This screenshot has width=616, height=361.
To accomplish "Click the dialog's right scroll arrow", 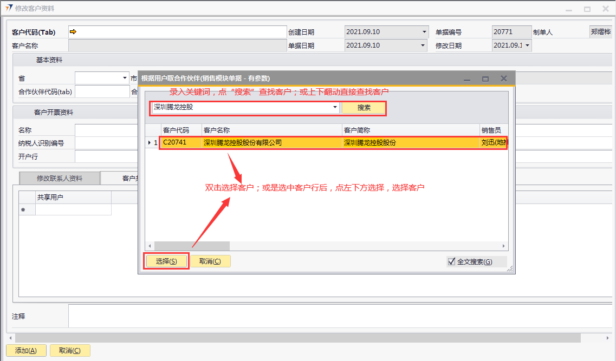I will tap(503, 246).
